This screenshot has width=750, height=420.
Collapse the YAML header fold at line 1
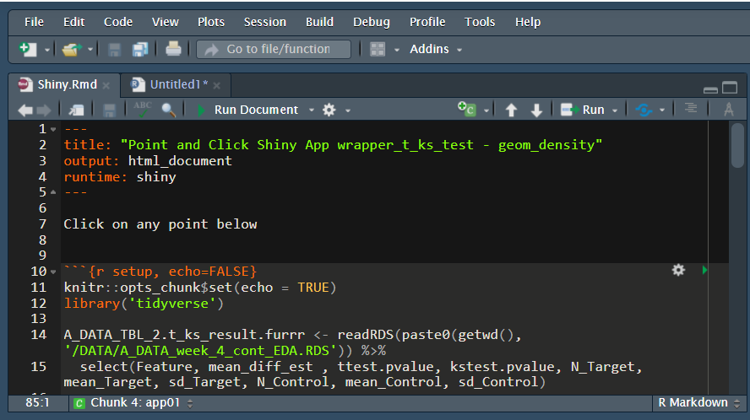coord(53,130)
